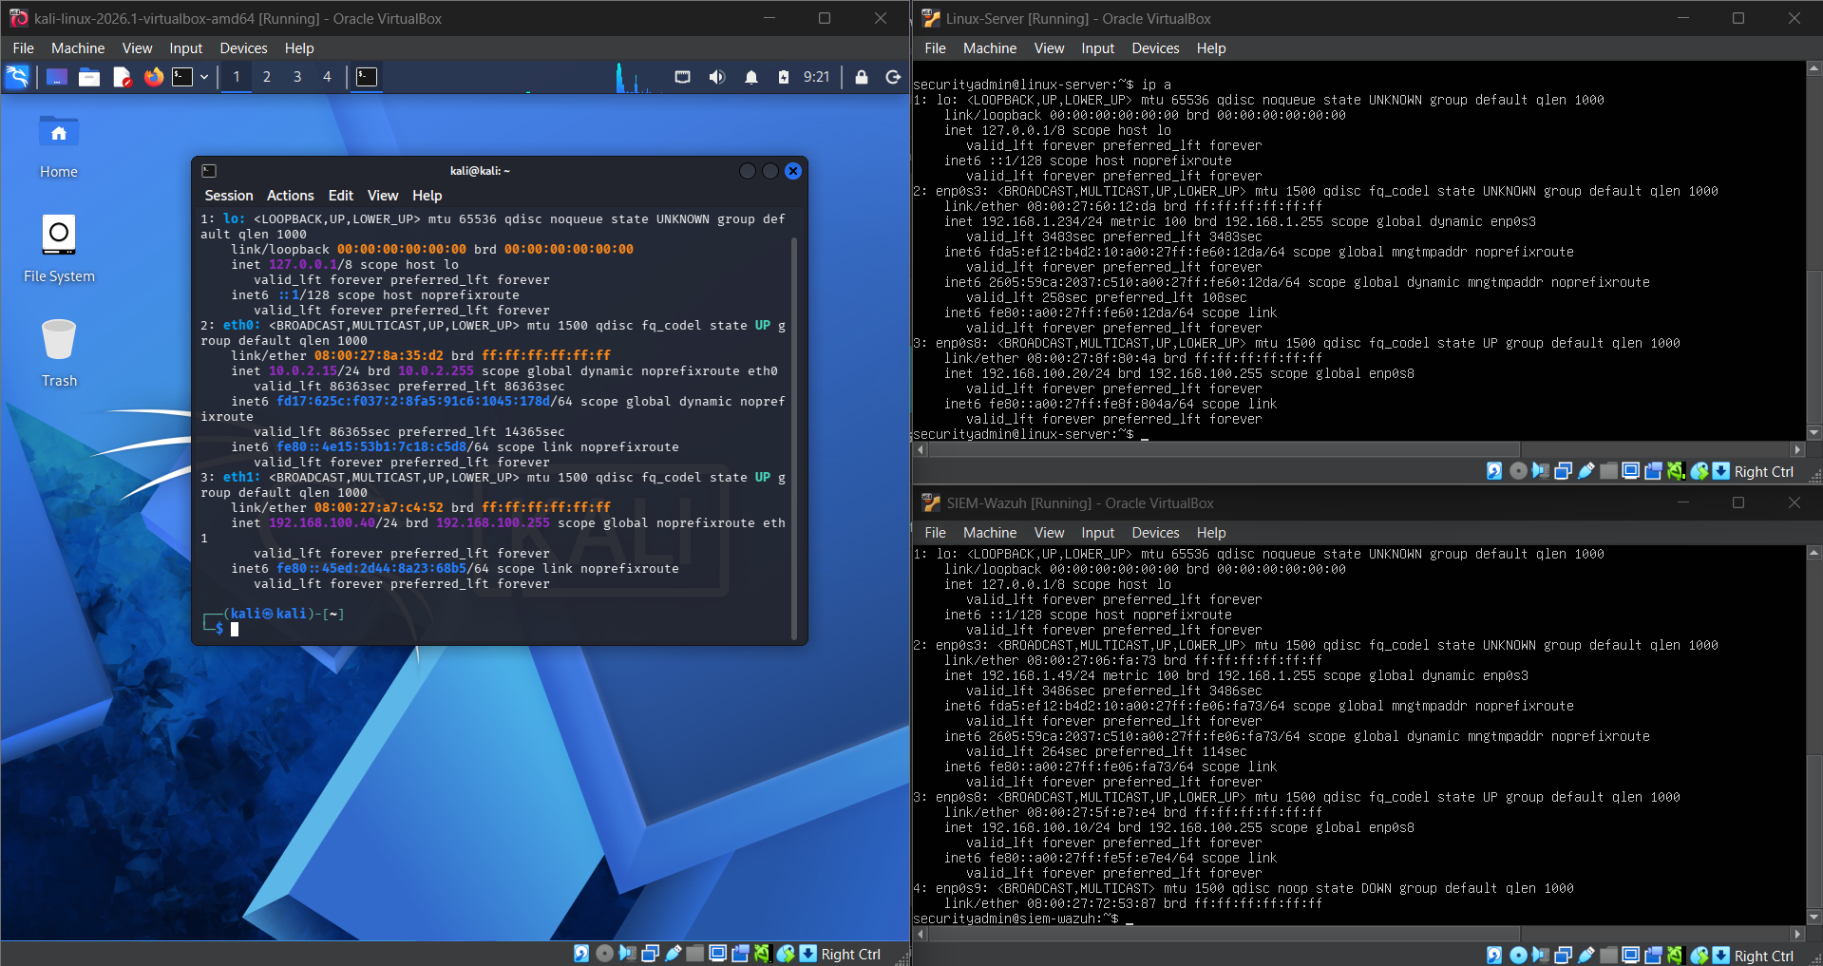Click the kali terminal vertical scrollbar

794,437
